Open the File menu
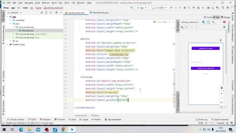236x133 pixels. click(9, 3)
